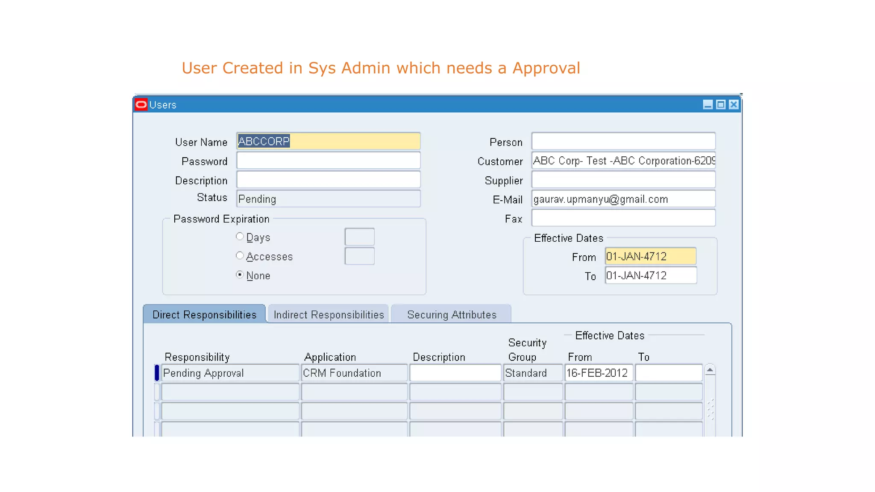Screen dimensions: 875x492
Task: Click the To date cell of Pending Approval row
Action: coord(669,373)
